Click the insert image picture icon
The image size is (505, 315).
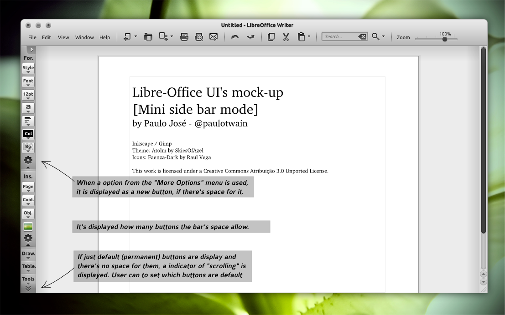click(28, 227)
